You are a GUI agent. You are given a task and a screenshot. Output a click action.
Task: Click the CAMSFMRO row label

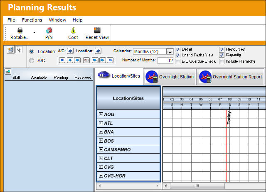pyautogui.click(x=117, y=150)
